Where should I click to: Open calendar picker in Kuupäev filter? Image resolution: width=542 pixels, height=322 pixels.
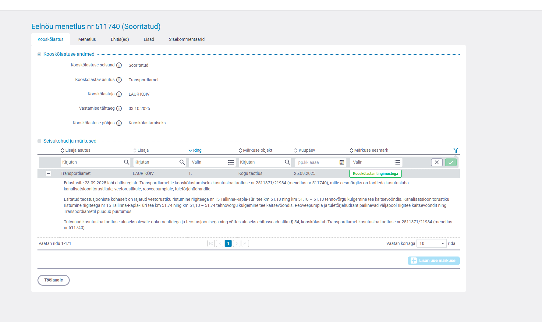click(342, 162)
